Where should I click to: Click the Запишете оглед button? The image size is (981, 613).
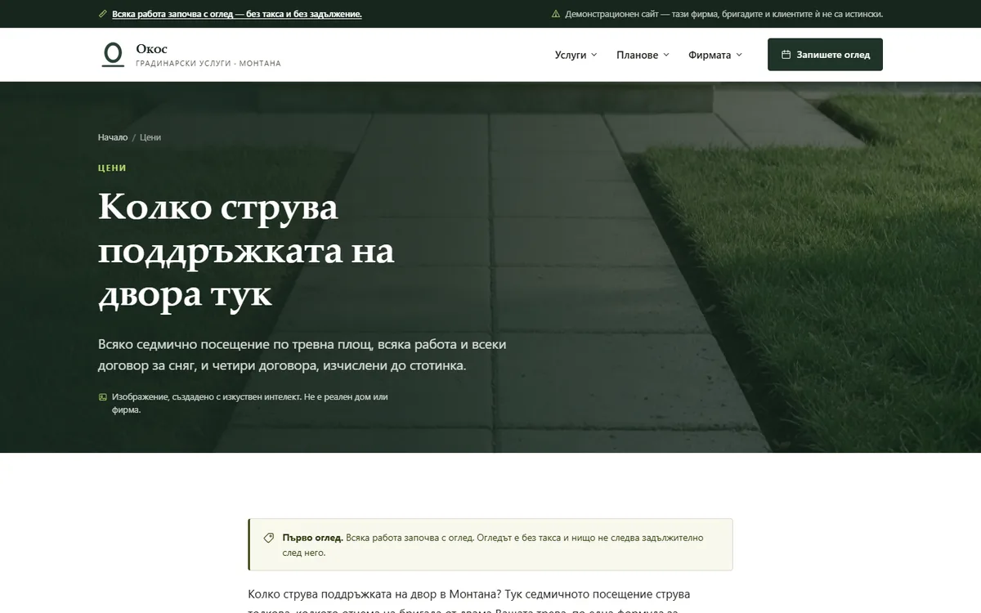coord(825,55)
